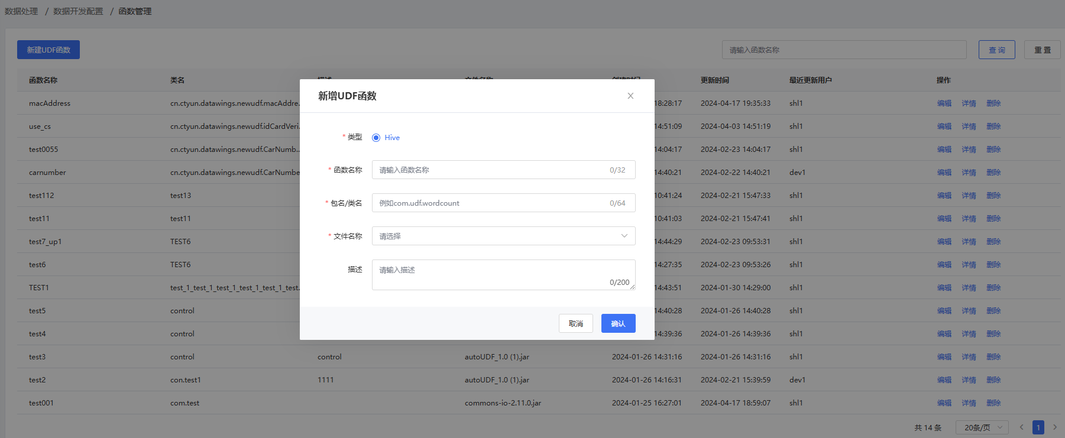Click the 重置 button
The height and width of the screenshot is (438, 1065).
click(x=1043, y=50)
